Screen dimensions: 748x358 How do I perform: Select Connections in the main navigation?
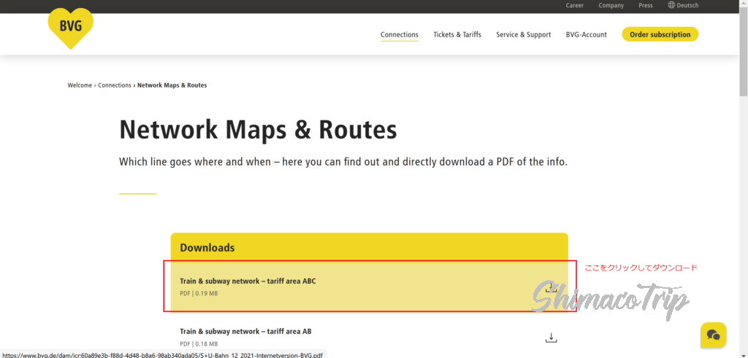pos(400,34)
